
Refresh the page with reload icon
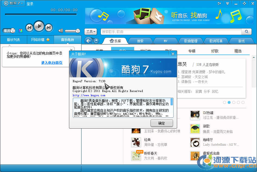[96, 41]
